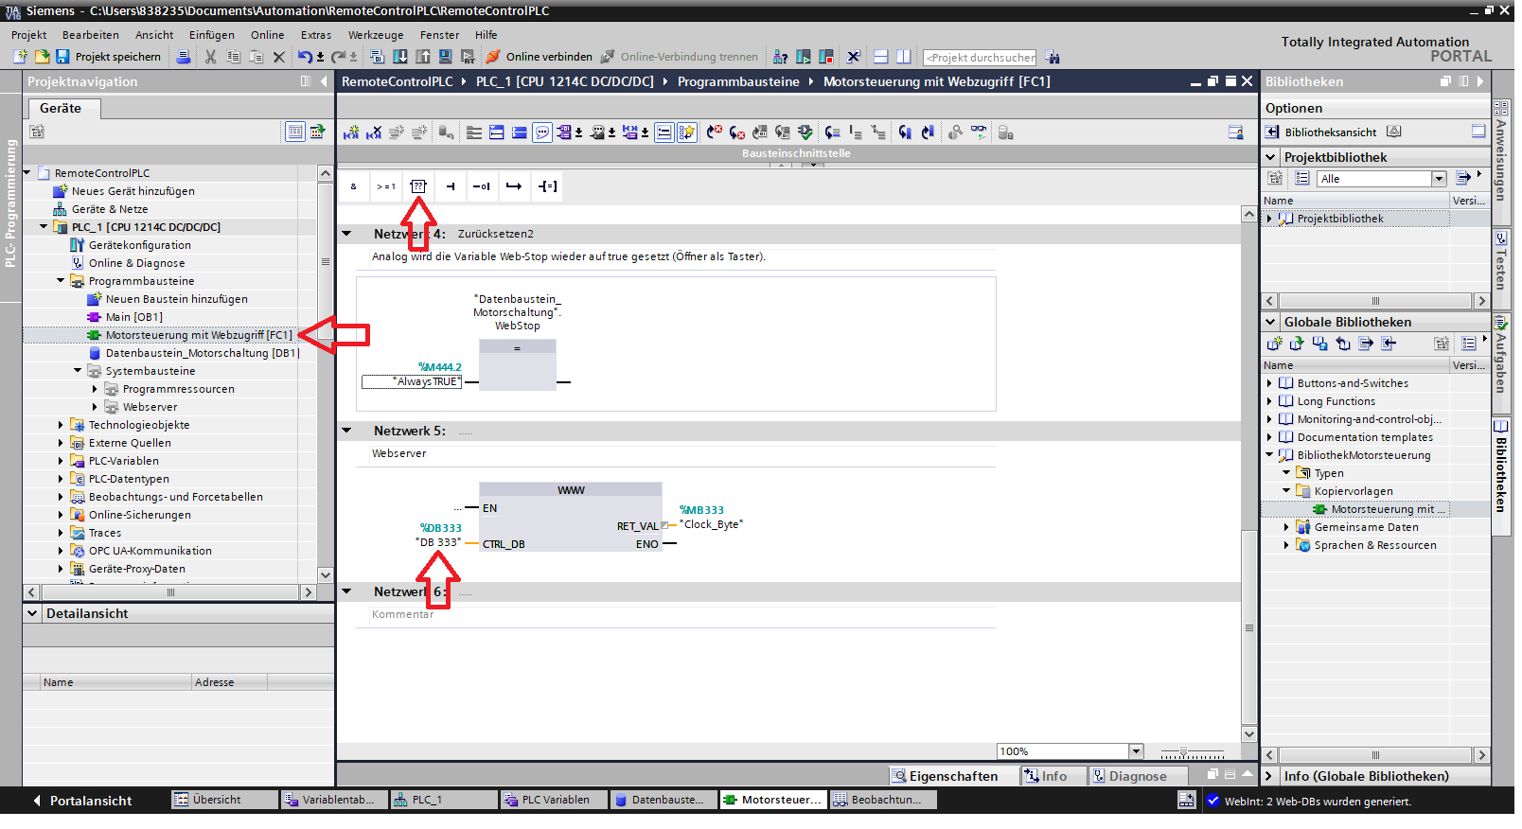Viewport: 1522px width, 829px height.
Task: Expand the PLC-Variablen node
Action: point(62,461)
